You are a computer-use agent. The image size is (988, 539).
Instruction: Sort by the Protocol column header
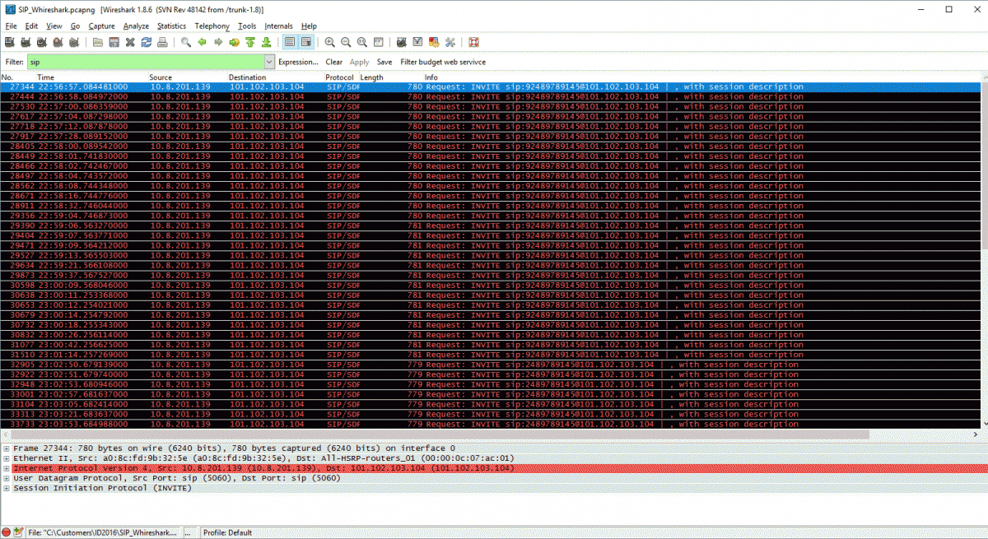click(x=342, y=77)
